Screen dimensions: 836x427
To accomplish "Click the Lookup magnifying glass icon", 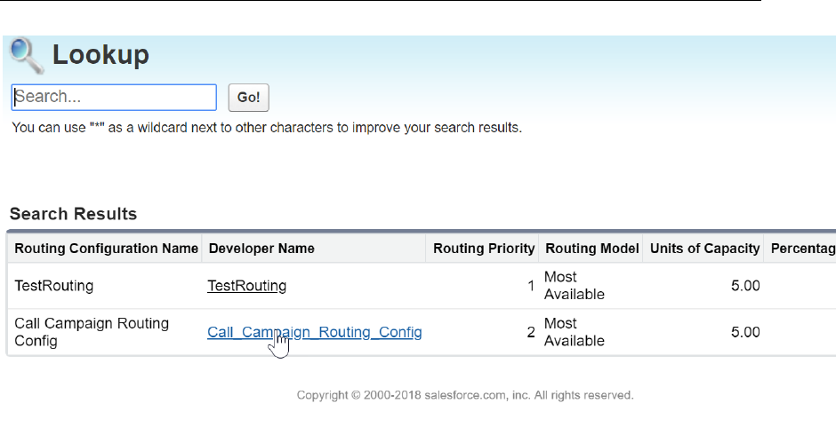I will coord(26,55).
